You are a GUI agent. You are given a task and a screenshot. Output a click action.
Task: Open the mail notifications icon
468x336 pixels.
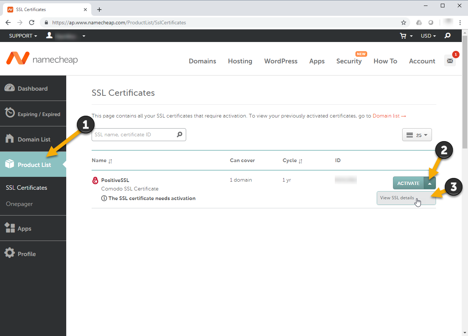click(450, 61)
